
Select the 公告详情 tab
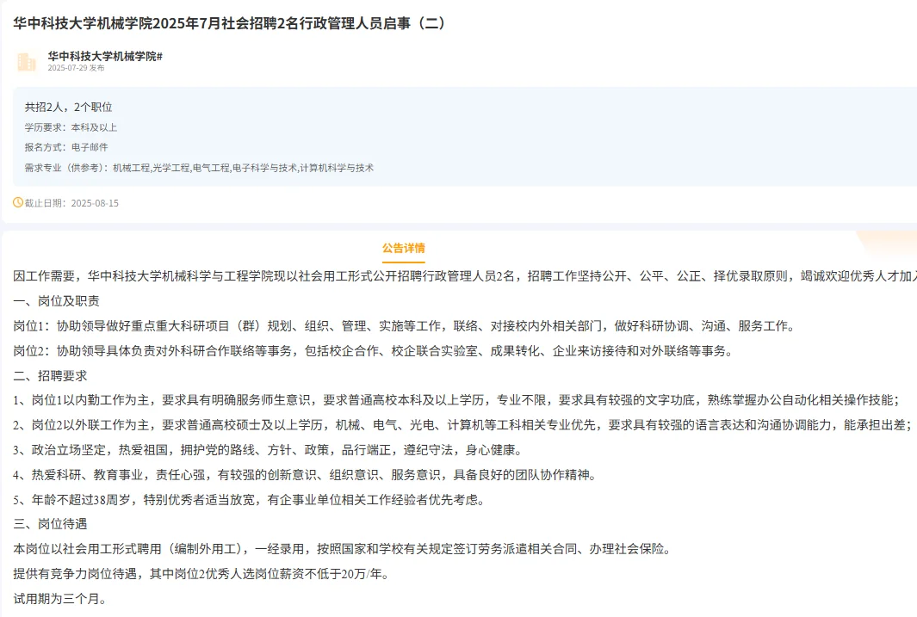click(404, 249)
